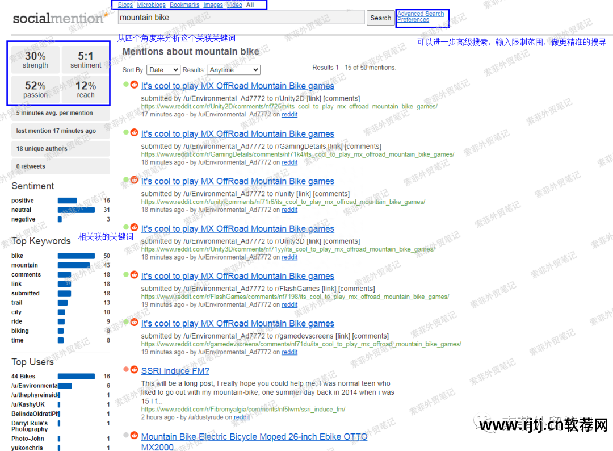Click reddit icon on r/FlashGames result
Image resolution: width=613 pixels, height=451 pixels.
click(135, 275)
